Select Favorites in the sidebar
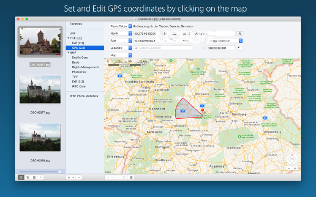 76,24
